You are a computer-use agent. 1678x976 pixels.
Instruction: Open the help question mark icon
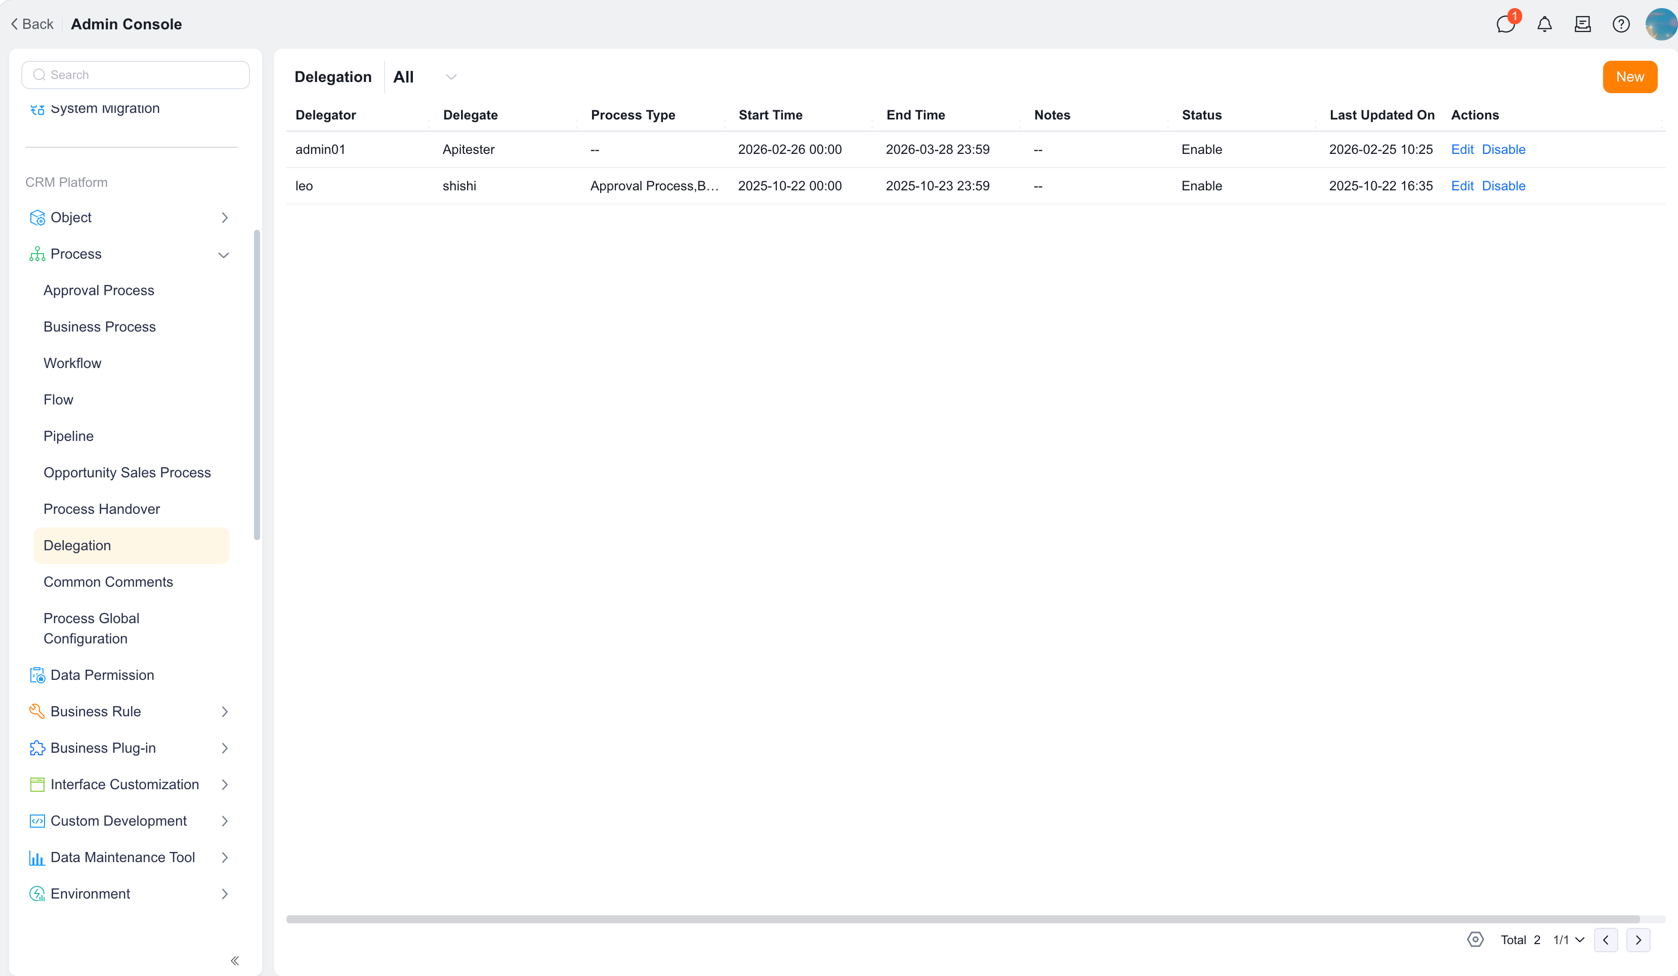[x=1621, y=24]
